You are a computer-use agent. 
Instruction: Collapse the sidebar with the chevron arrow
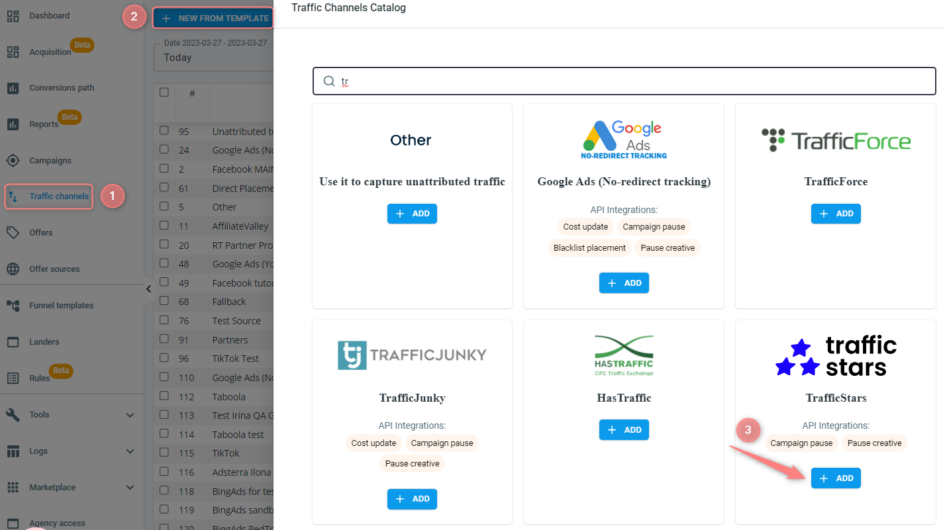click(148, 289)
